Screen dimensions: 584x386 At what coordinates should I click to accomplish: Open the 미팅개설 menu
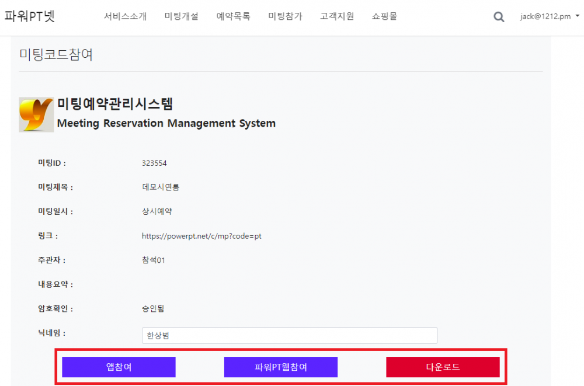coord(182,16)
